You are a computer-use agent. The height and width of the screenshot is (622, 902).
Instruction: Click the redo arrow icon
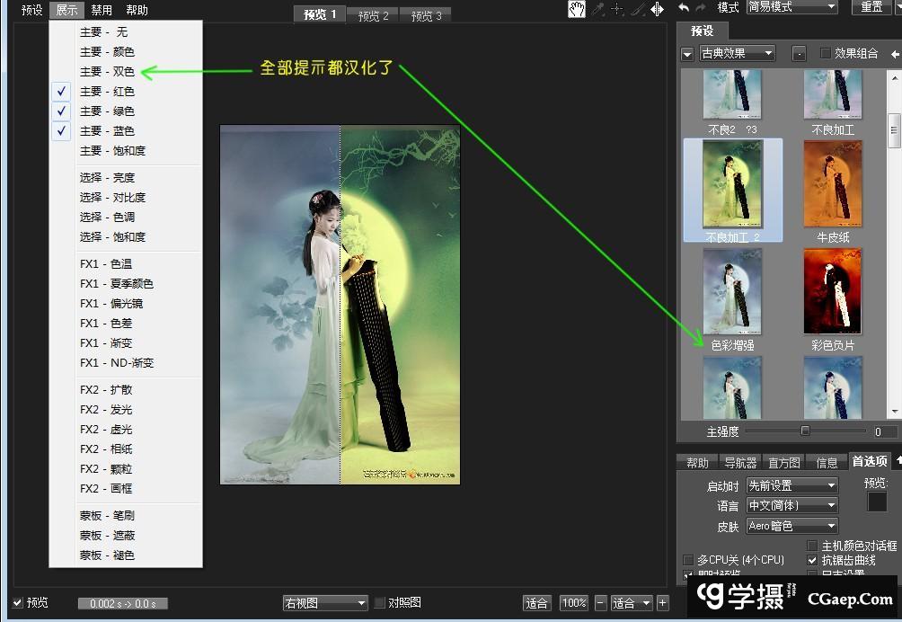tap(702, 7)
